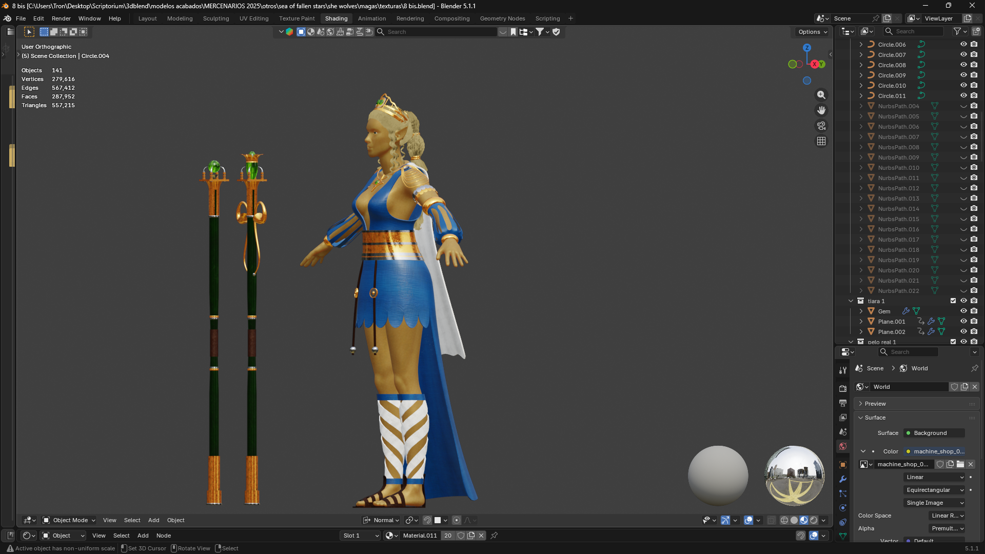Toggle viewport overlays button

point(748,520)
